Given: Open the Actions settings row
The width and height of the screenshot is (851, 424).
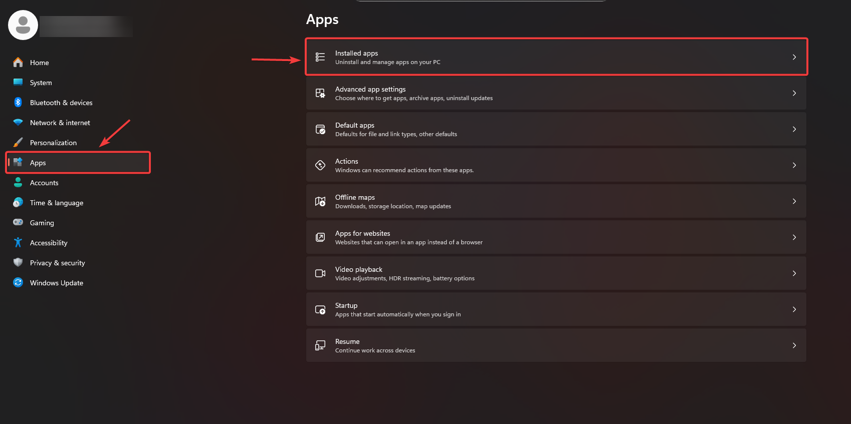Looking at the screenshot, I should pos(555,165).
